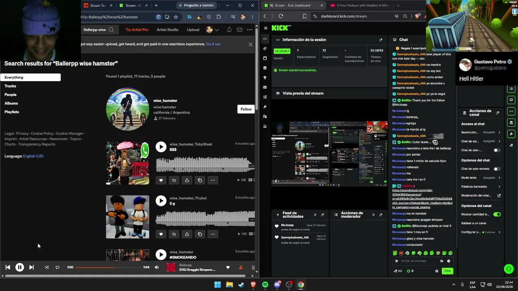The height and width of the screenshot is (291, 518).
Task: Toggle the Chat de solo-emotes switch
Action: 497,169
